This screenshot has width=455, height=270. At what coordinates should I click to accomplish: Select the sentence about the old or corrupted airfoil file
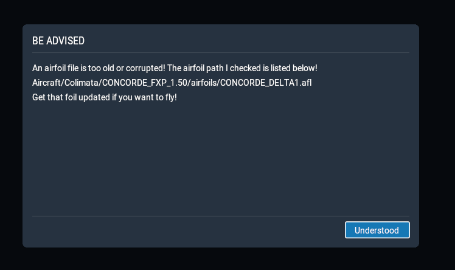[x=99, y=68]
